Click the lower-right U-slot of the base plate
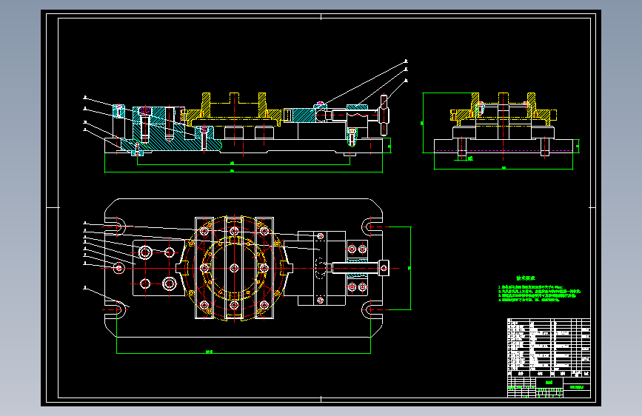Screen dimensions: 642x416 click(x=372, y=309)
